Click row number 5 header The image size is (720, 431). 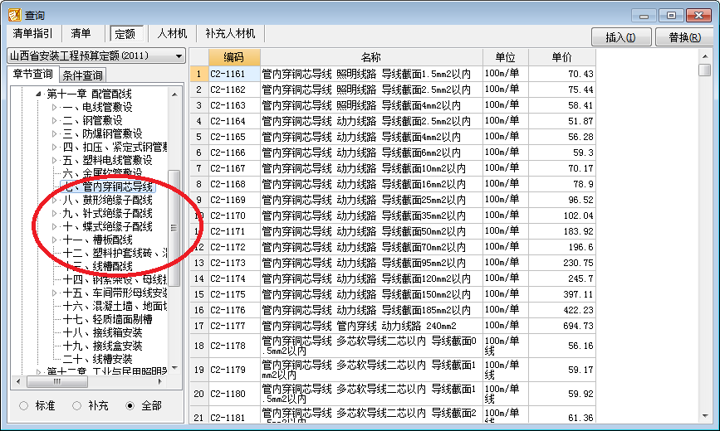(x=198, y=137)
